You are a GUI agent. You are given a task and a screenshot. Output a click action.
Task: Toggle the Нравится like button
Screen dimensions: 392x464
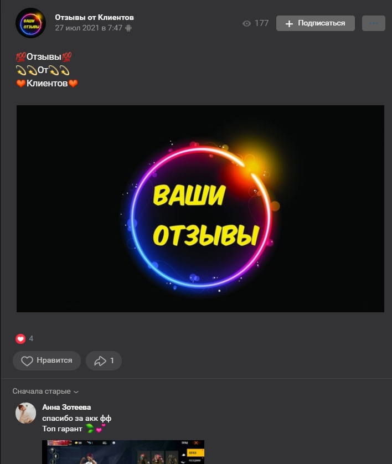(x=47, y=360)
